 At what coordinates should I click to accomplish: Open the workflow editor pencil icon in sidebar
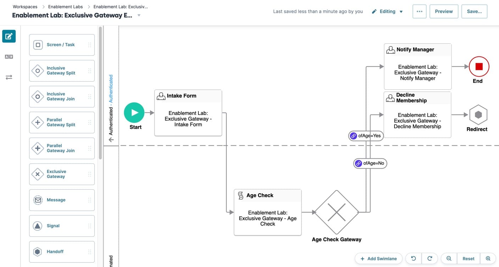(9, 36)
